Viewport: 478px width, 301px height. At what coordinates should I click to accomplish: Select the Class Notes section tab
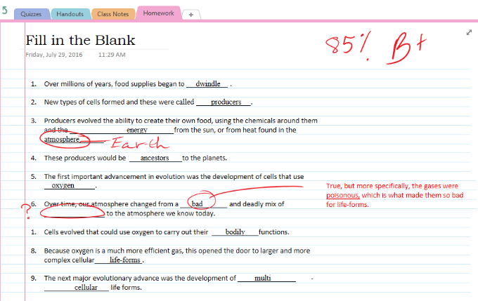(112, 14)
